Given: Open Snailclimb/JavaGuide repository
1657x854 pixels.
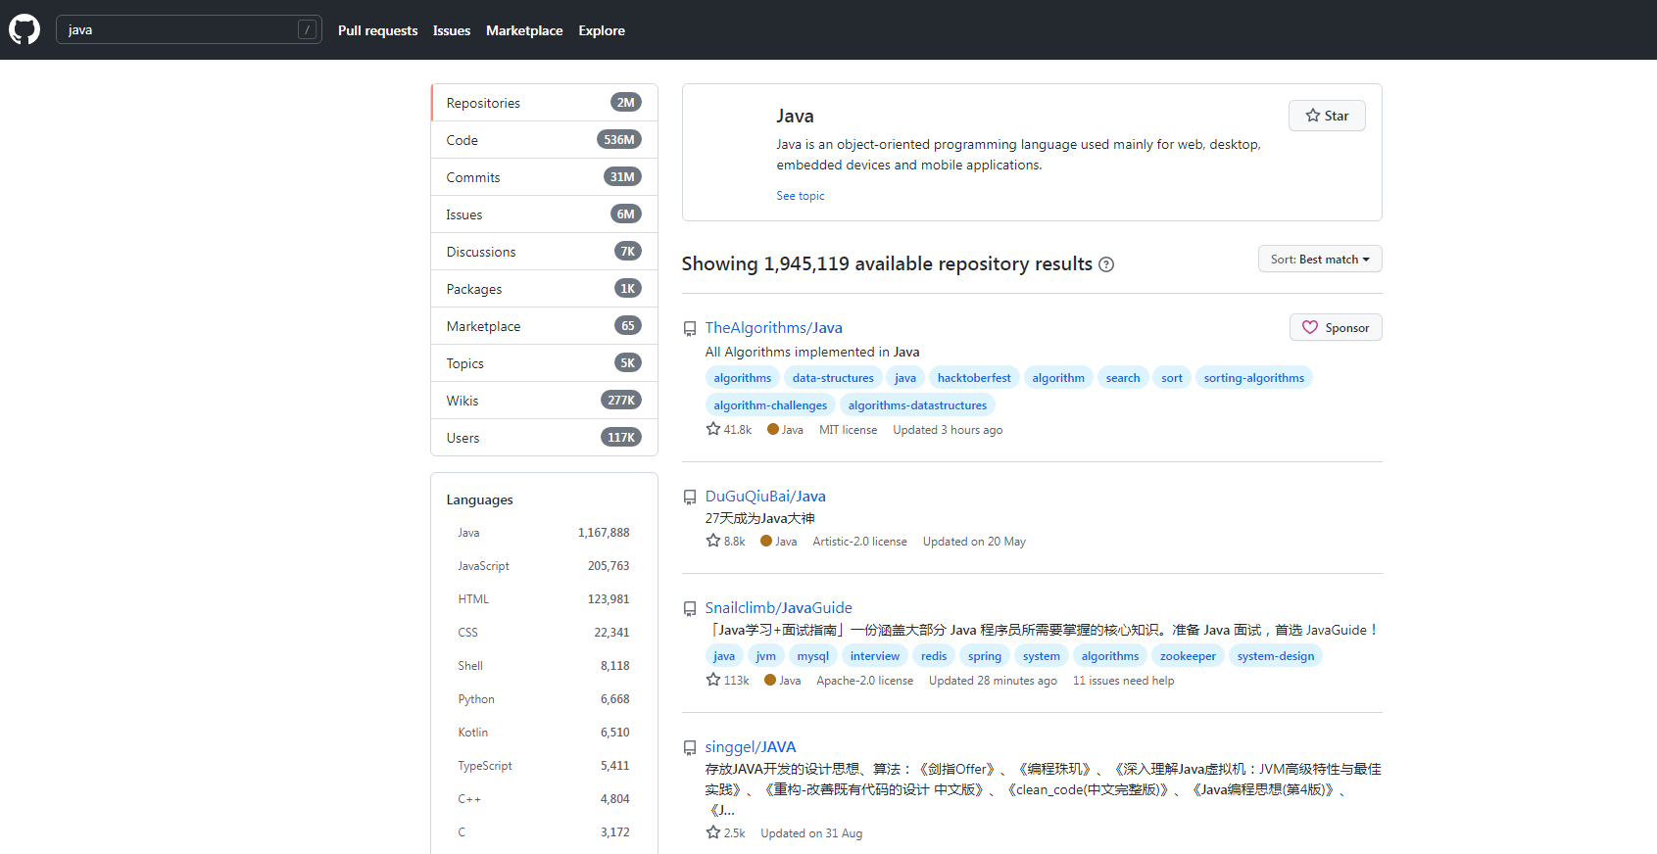Looking at the screenshot, I should click(778, 608).
